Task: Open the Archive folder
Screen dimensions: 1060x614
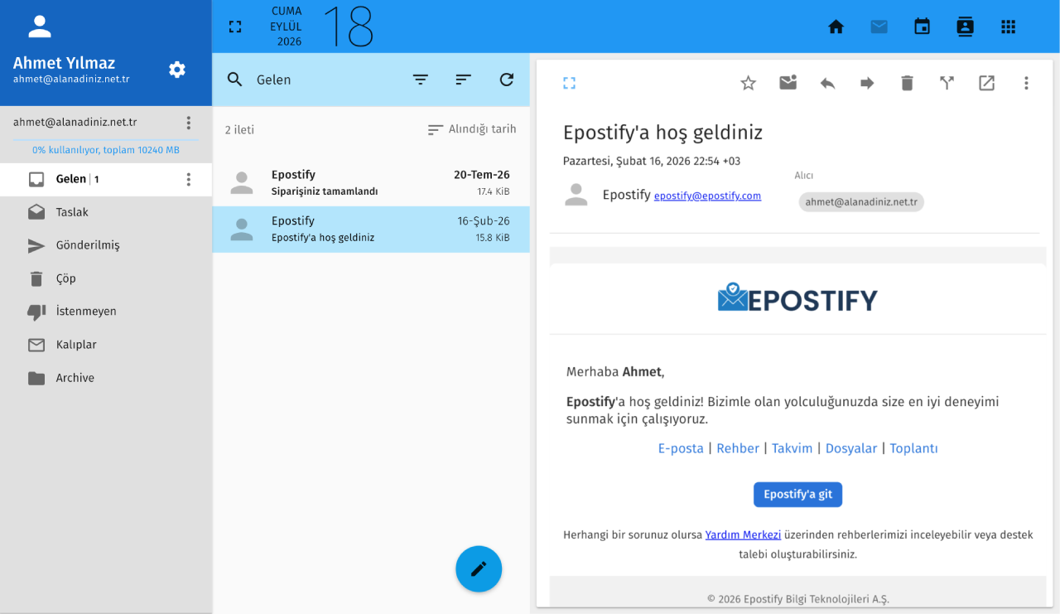Action: click(106, 378)
